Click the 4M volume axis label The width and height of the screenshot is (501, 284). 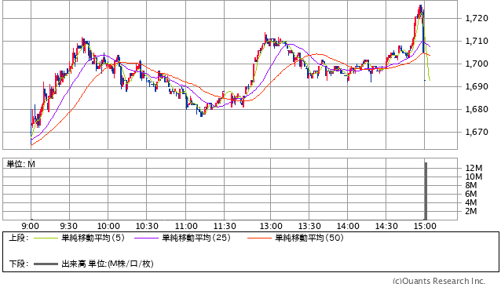(x=471, y=202)
